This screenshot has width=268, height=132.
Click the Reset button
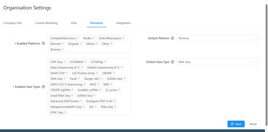click(253, 124)
